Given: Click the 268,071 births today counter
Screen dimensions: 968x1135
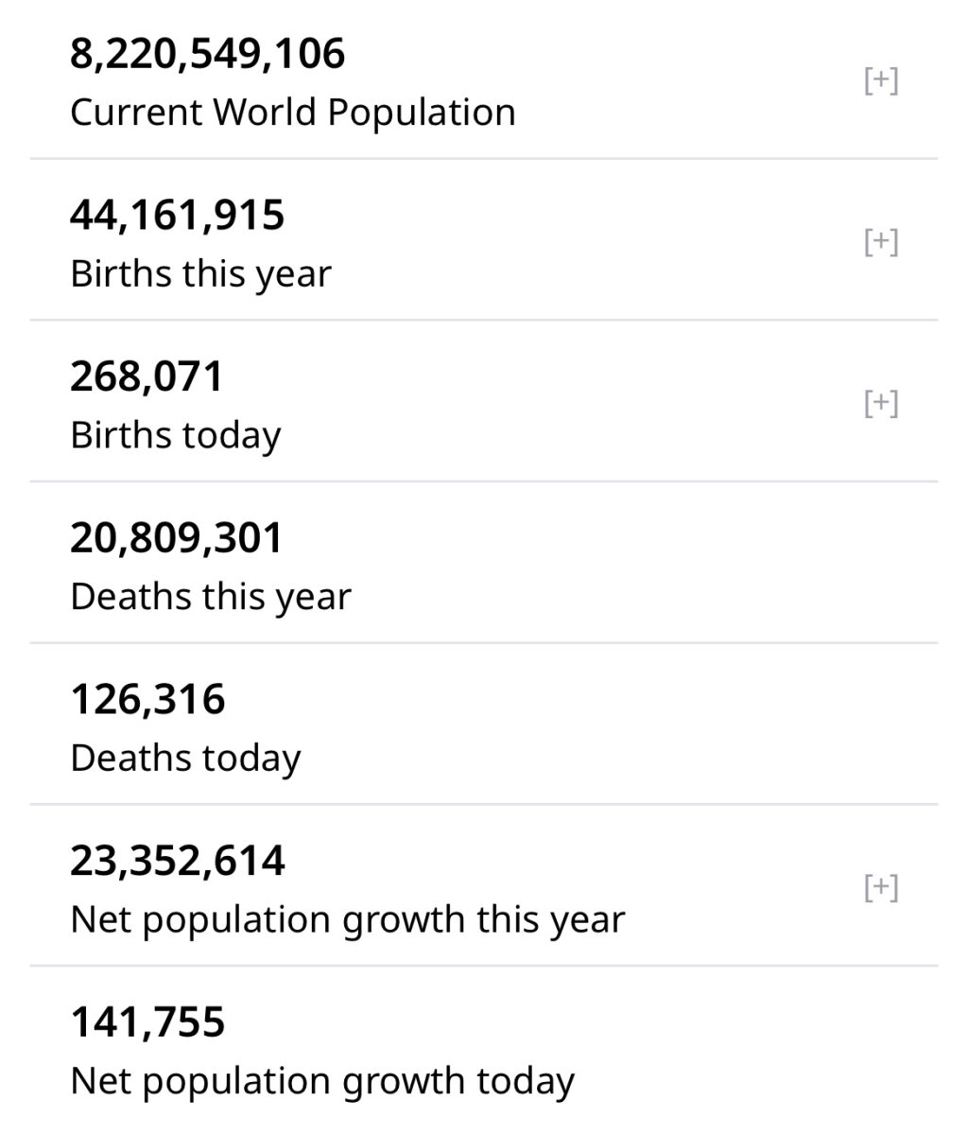Looking at the screenshot, I should coord(147,376).
